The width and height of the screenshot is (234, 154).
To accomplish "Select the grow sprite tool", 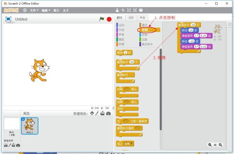I will tap(129, 10).
